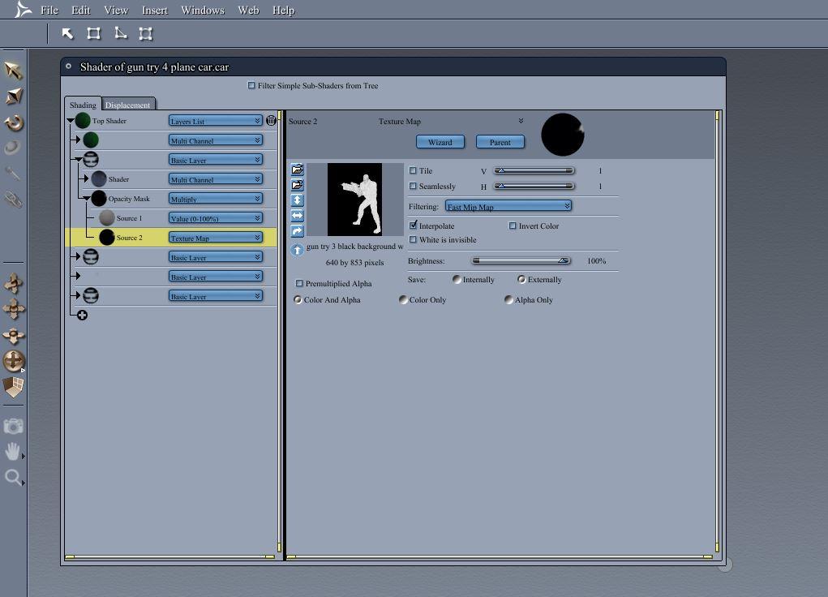
Task: Click the greyed paperclip tool icon
Action: [13, 200]
